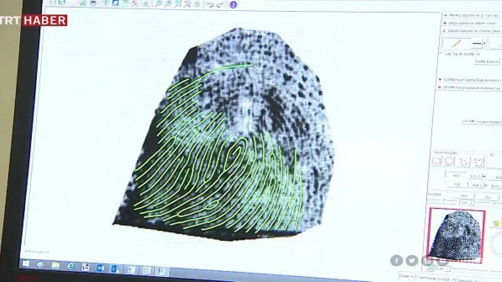Open the line thickness dropdown
Screen dimensions: 502x282
pos(485,43)
